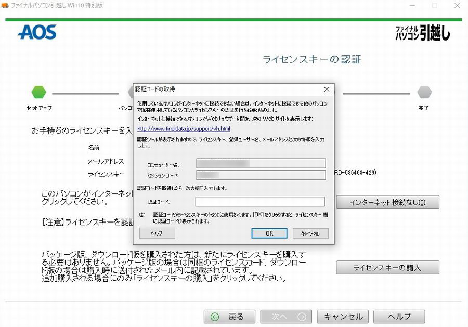Click the AOS logo
Viewport: 468px width, 327px height.
[37, 32]
